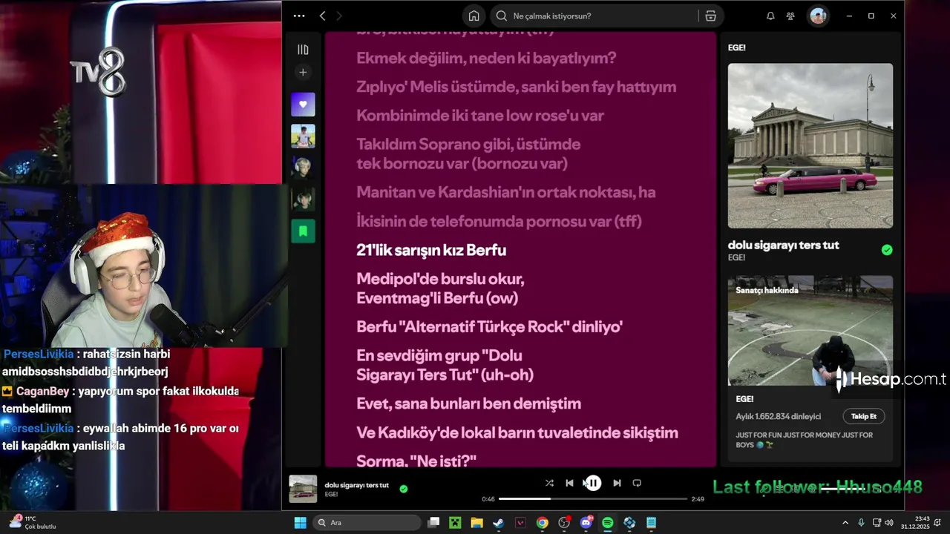The width and height of the screenshot is (950, 534).
Task: Click "Aylık 1.652.834 dinleyici" listener count
Action: (779, 417)
